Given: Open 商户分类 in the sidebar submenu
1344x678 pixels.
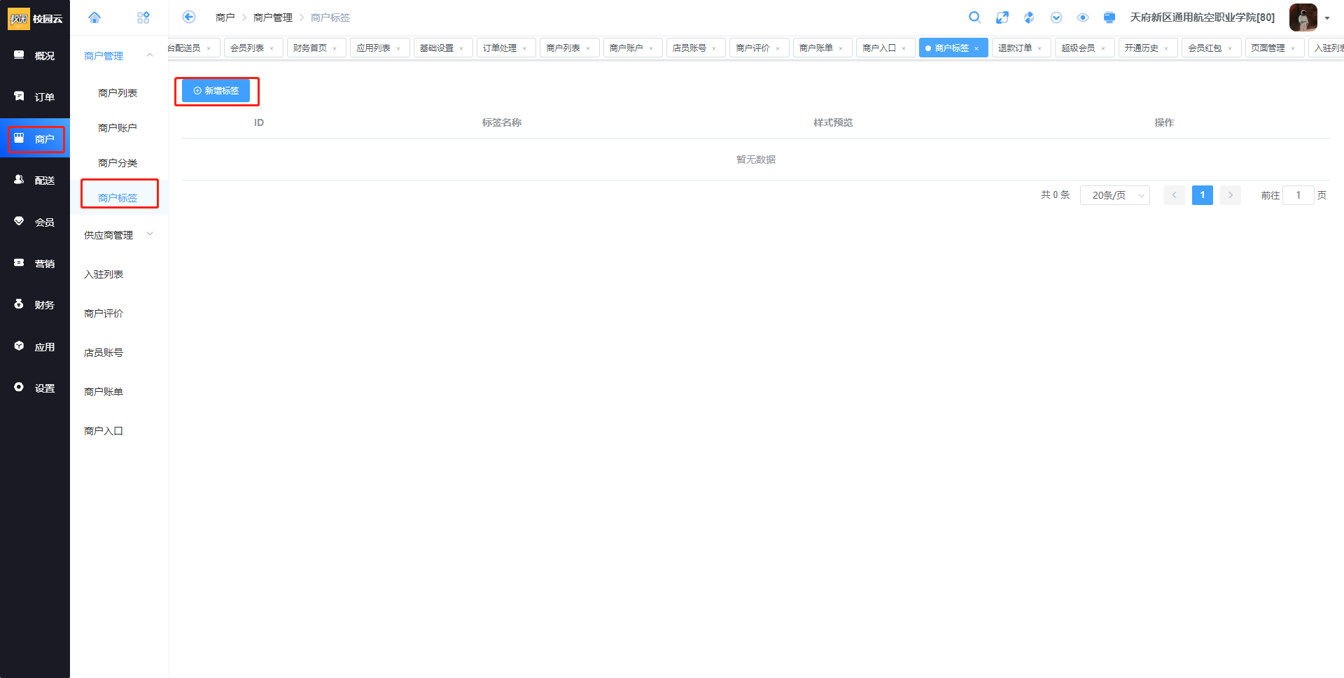Looking at the screenshot, I should tap(118, 162).
